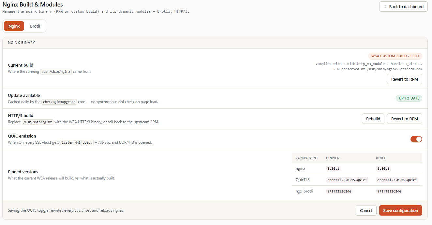The image size is (432, 225).
Task: Click the checkNginxUpgrade code label
Action: [x=59, y=102]
